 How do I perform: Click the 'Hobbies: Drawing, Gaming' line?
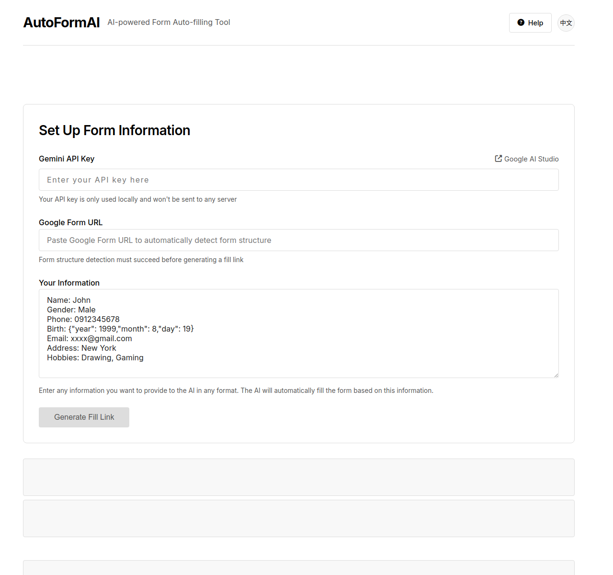tap(95, 357)
